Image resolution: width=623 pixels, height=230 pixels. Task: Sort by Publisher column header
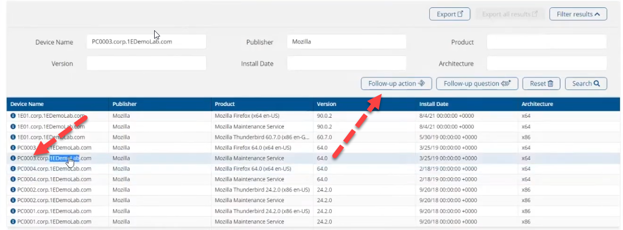pyautogui.click(x=124, y=104)
